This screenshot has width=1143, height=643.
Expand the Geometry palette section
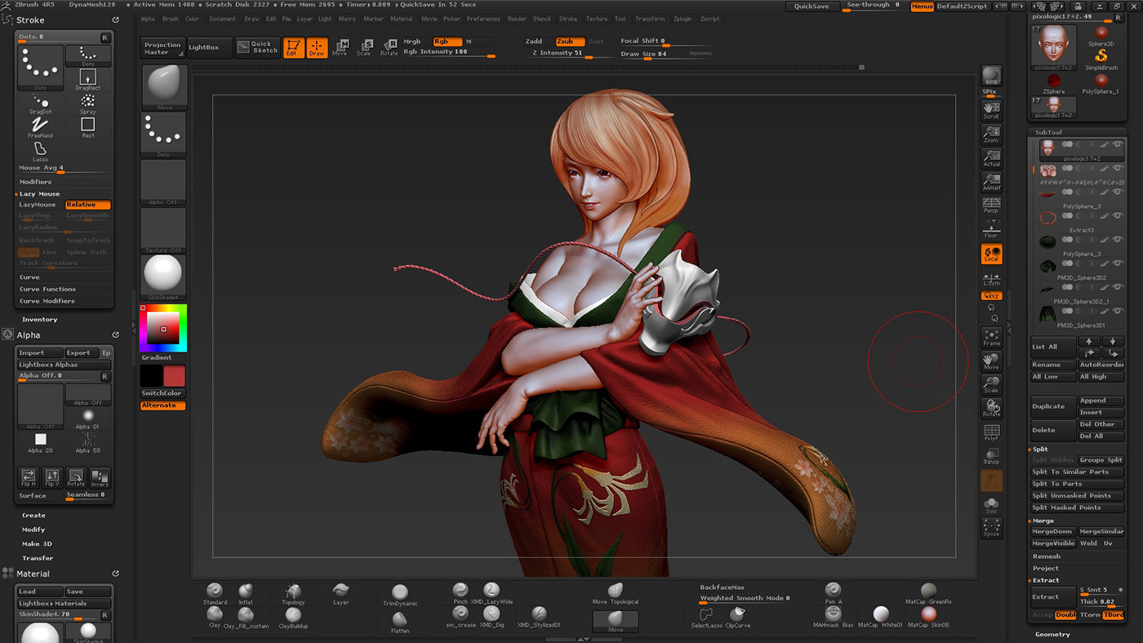(1052, 634)
